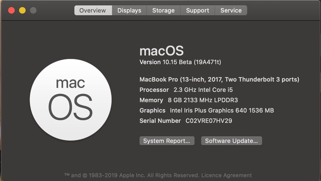Viewport: 321px width, 181px height.
Task: Show the Service tab
Action: point(231,11)
